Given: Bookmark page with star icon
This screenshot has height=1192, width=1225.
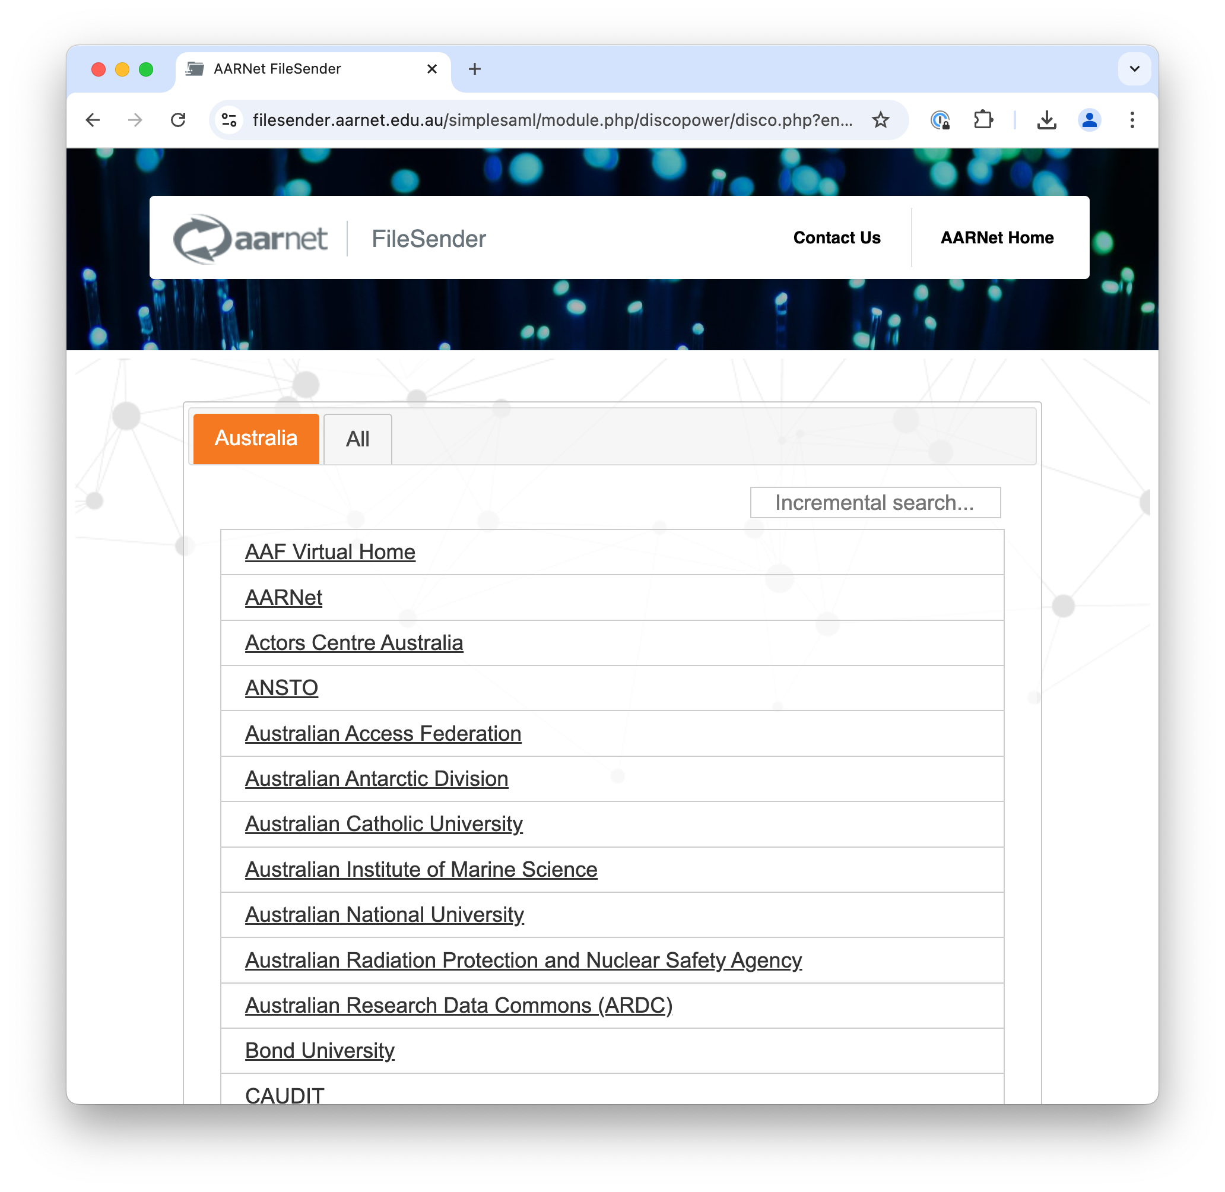Looking at the screenshot, I should [x=880, y=119].
